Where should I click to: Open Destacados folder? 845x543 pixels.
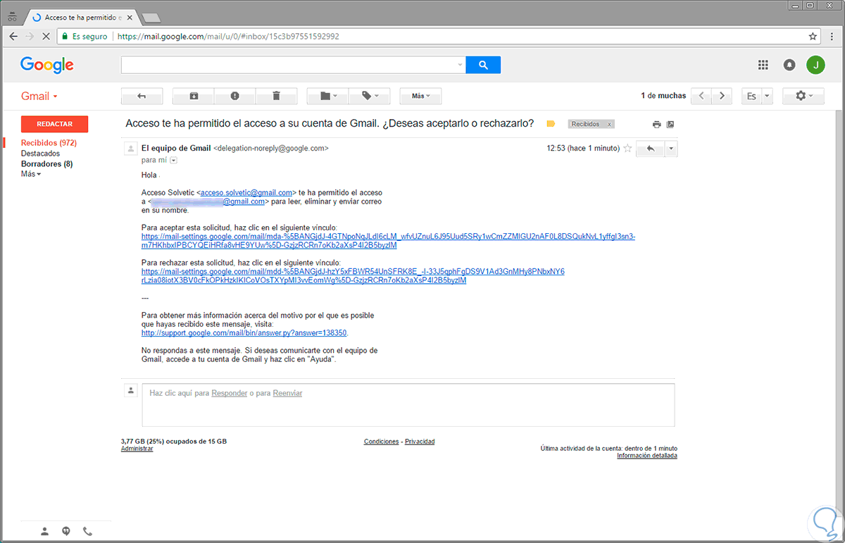pyautogui.click(x=40, y=154)
